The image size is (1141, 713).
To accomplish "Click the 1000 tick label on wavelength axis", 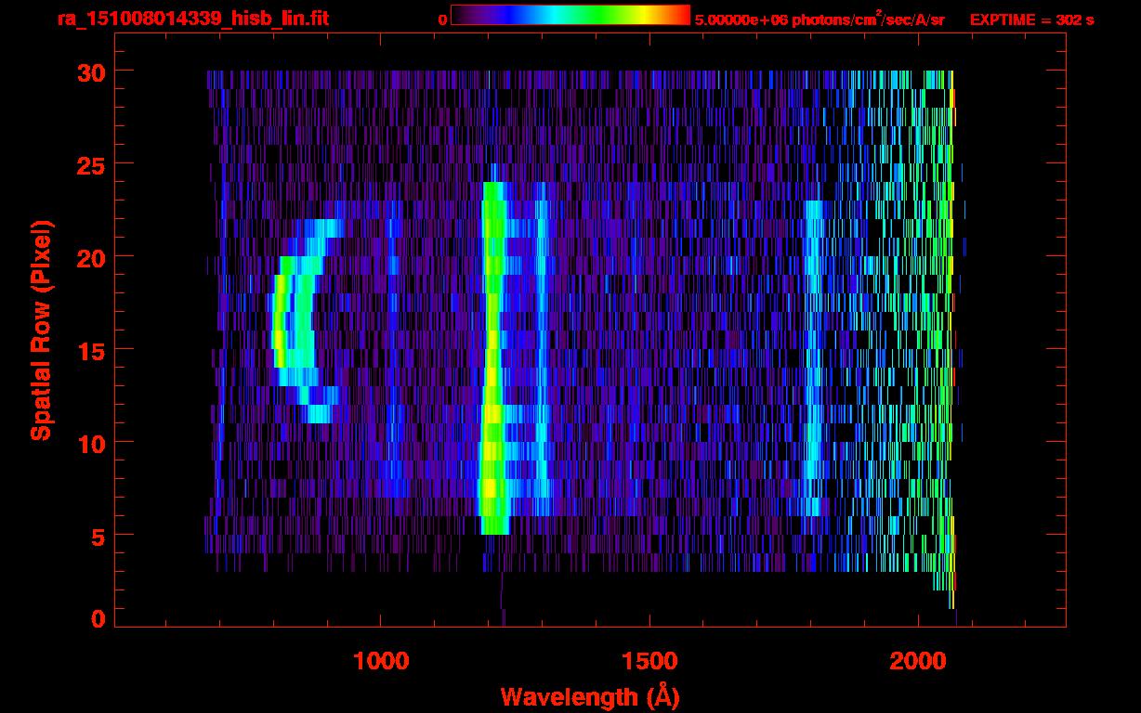I will point(381,661).
